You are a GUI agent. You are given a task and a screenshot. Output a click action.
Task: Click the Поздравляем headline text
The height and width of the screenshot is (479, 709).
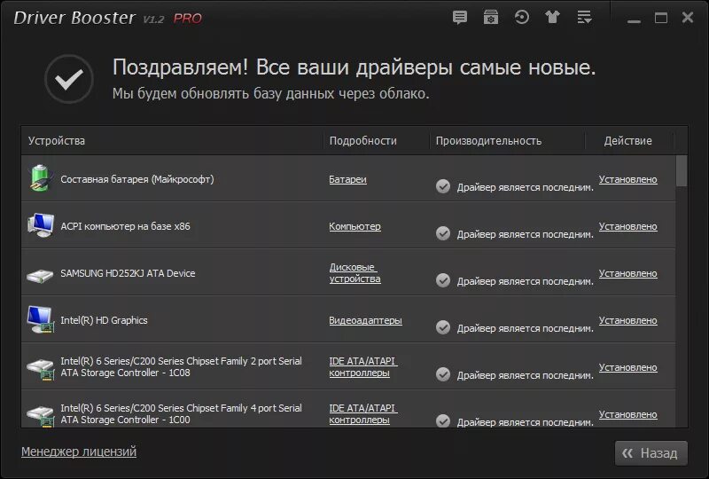(x=354, y=67)
